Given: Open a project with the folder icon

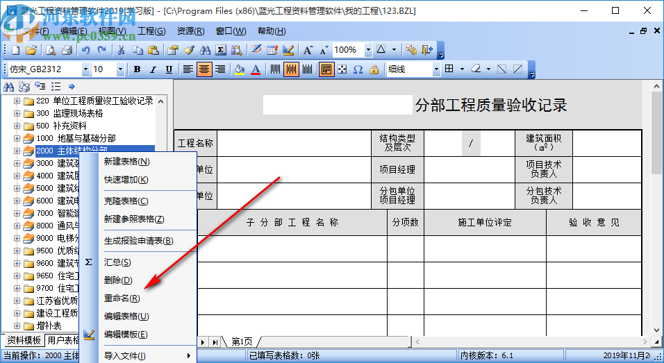Looking at the screenshot, I should coord(31,50).
